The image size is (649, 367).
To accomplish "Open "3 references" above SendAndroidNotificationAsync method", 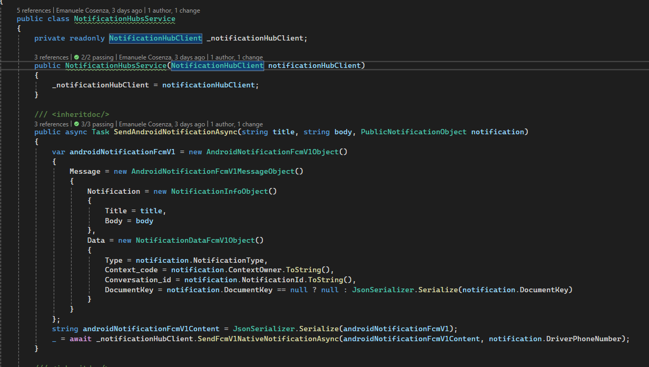I will click(51, 124).
